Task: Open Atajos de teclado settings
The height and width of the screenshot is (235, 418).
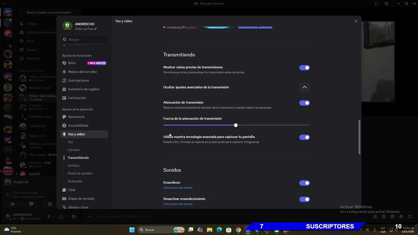Action: pos(84,198)
